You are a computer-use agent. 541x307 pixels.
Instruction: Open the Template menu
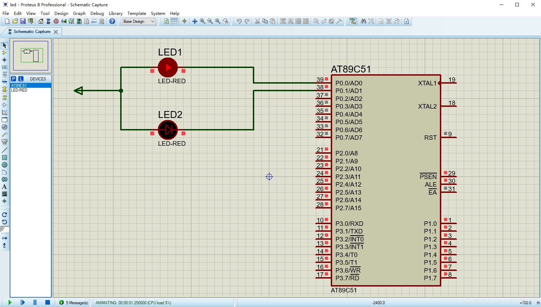(x=137, y=13)
